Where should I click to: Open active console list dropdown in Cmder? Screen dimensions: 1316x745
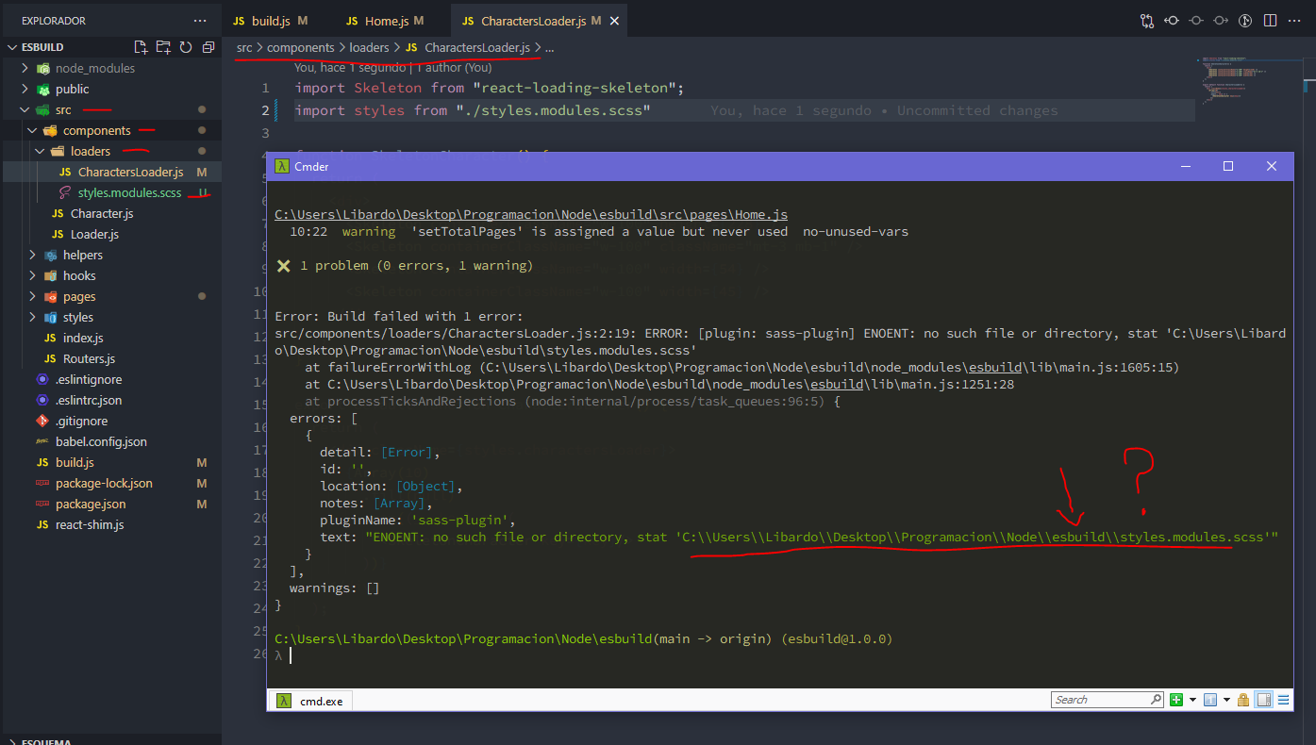pos(1226,700)
